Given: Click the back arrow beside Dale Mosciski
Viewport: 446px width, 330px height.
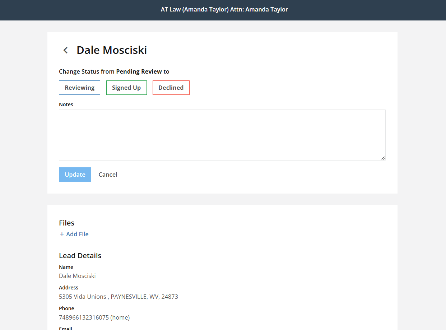Looking at the screenshot, I should [x=65, y=50].
